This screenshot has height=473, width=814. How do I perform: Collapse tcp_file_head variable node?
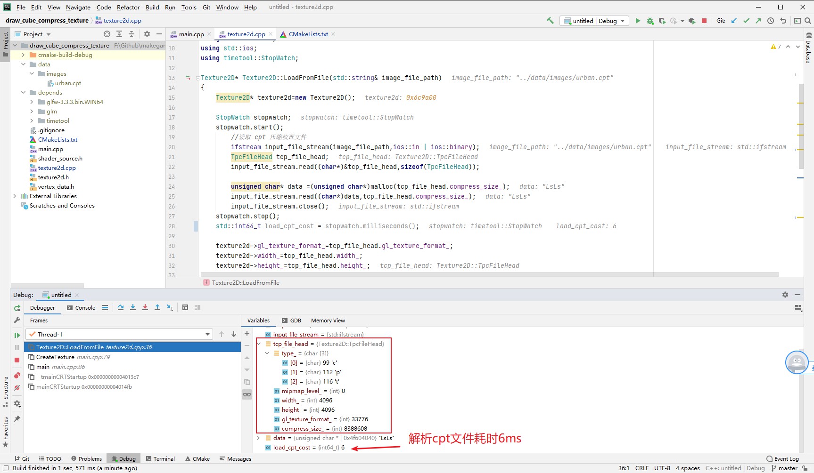point(259,344)
